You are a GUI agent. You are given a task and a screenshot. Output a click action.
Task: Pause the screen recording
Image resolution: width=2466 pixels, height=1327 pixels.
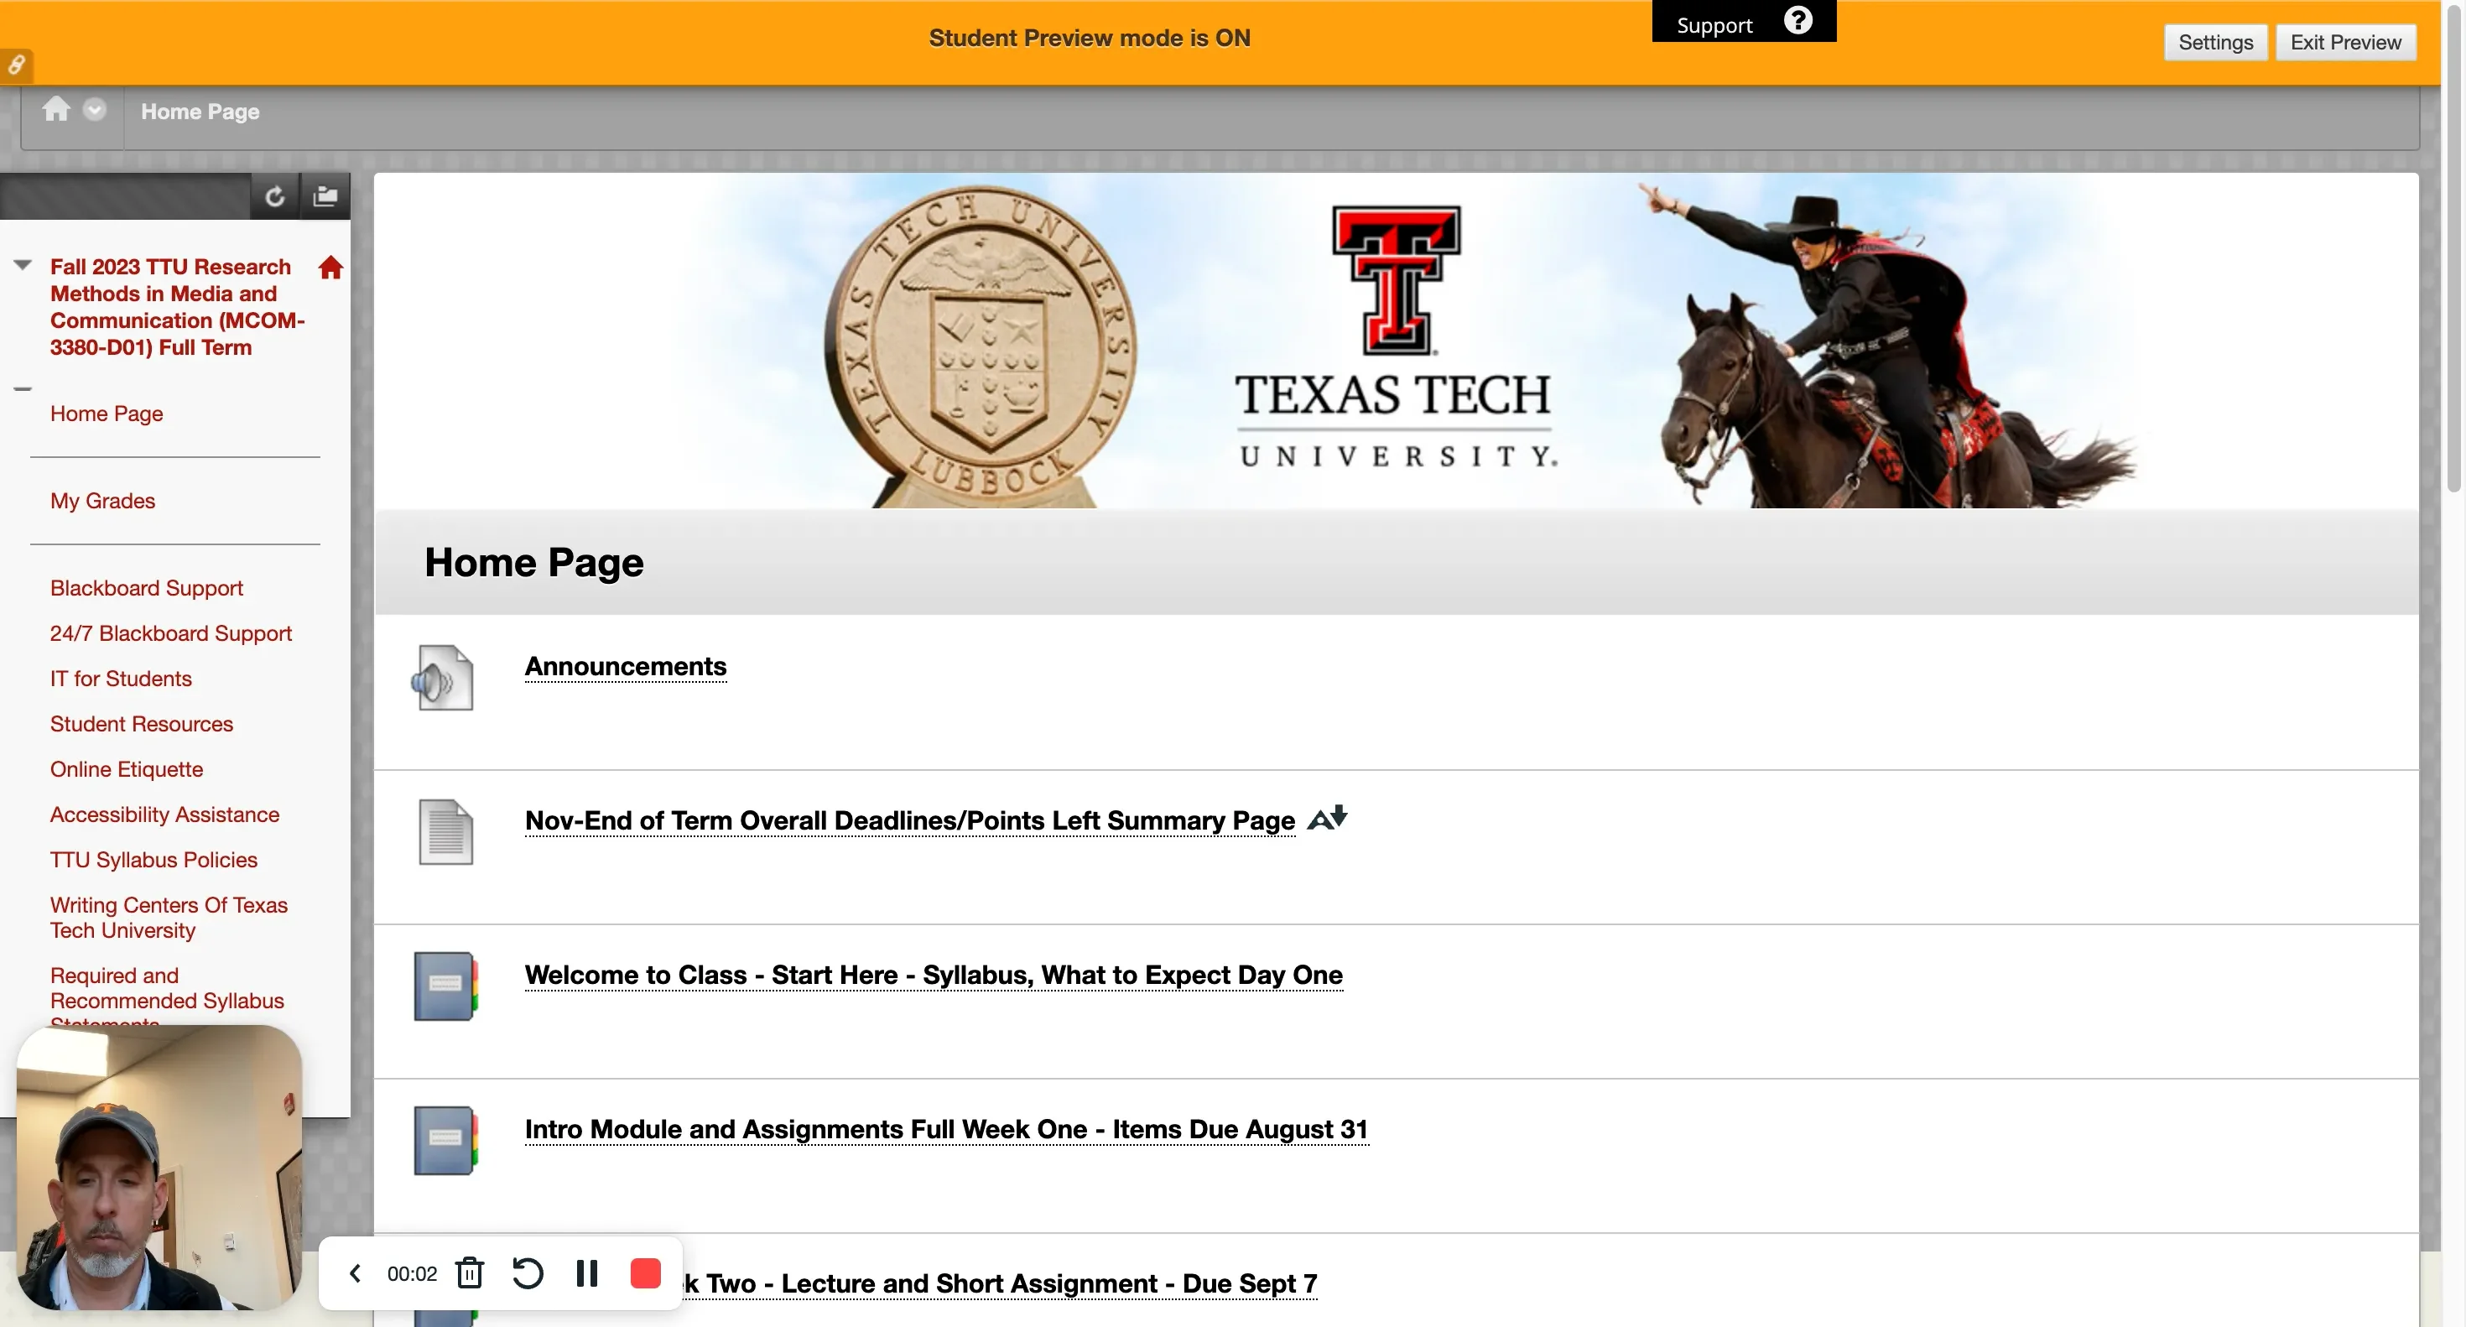tap(587, 1273)
